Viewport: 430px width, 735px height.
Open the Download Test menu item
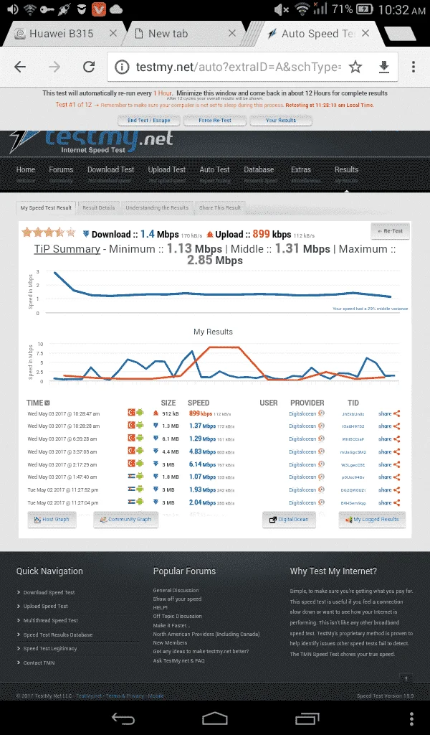(x=110, y=169)
